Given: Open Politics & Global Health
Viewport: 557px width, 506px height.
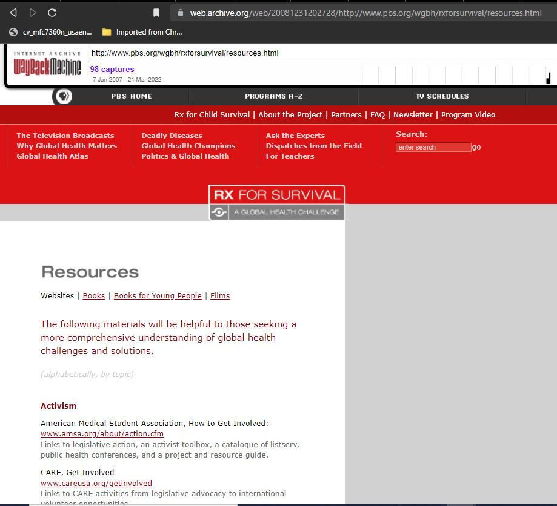Looking at the screenshot, I should tap(185, 156).
